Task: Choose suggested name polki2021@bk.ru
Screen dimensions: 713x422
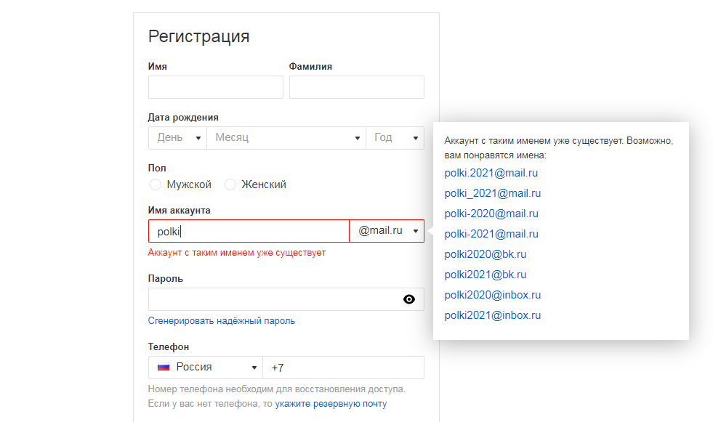Action: tap(486, 275)
